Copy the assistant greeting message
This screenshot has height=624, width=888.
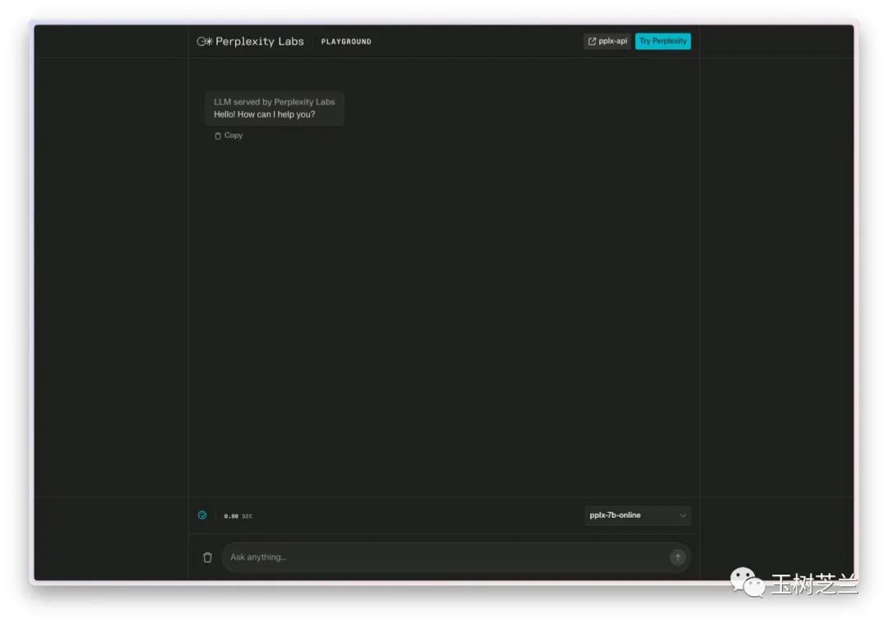pyautogui.click(x=229, y=136)
